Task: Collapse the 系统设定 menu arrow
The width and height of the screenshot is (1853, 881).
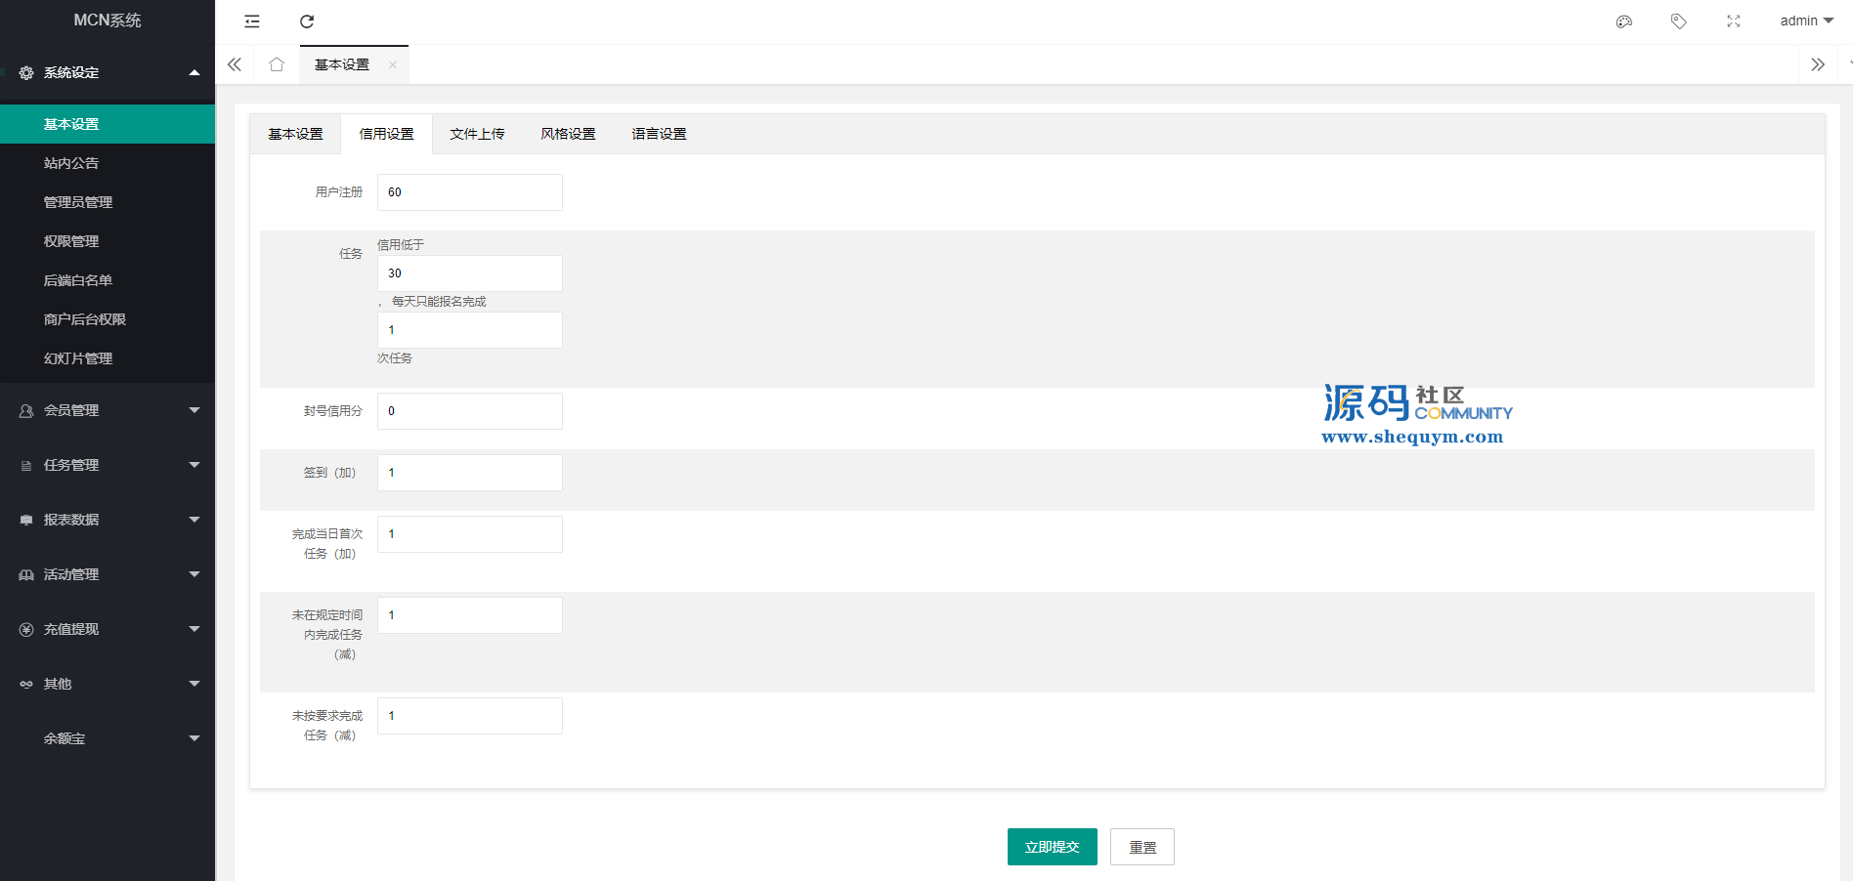Action: click(x=194, y=72)
